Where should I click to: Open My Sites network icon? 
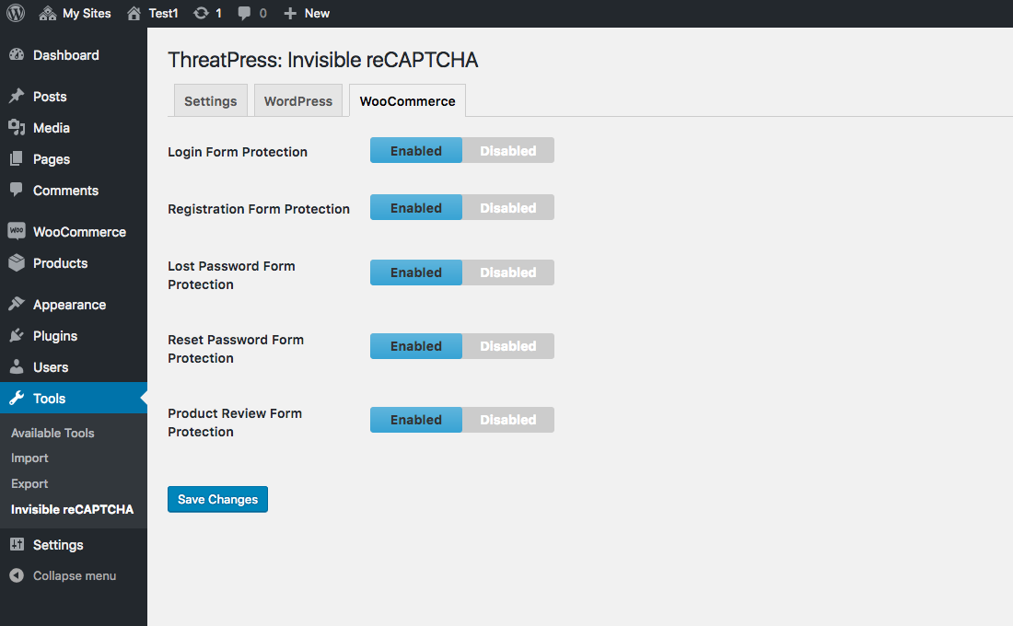[48, 13]
